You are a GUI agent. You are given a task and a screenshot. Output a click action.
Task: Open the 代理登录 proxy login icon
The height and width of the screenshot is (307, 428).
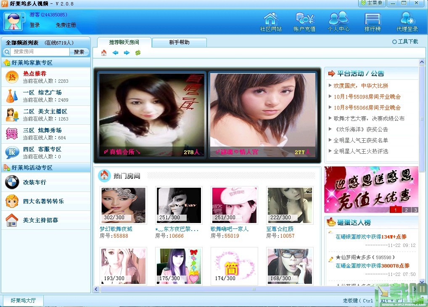(x=407, y=22)
